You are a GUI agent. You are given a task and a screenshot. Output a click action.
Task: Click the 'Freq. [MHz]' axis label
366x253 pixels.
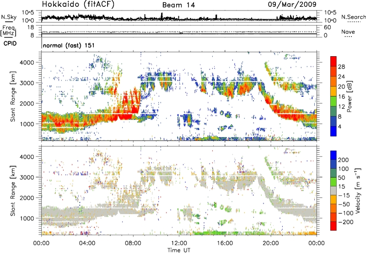coord(8,31)
